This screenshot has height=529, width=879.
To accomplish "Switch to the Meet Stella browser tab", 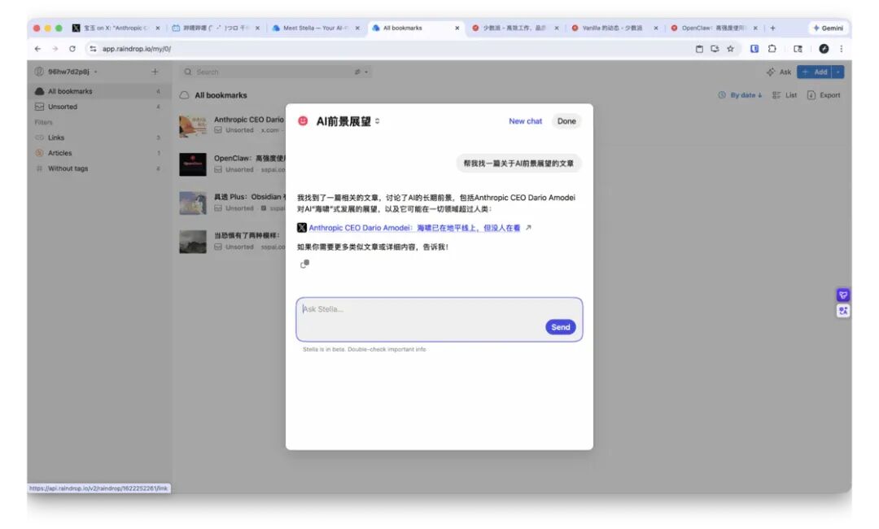I will (316, 28).
